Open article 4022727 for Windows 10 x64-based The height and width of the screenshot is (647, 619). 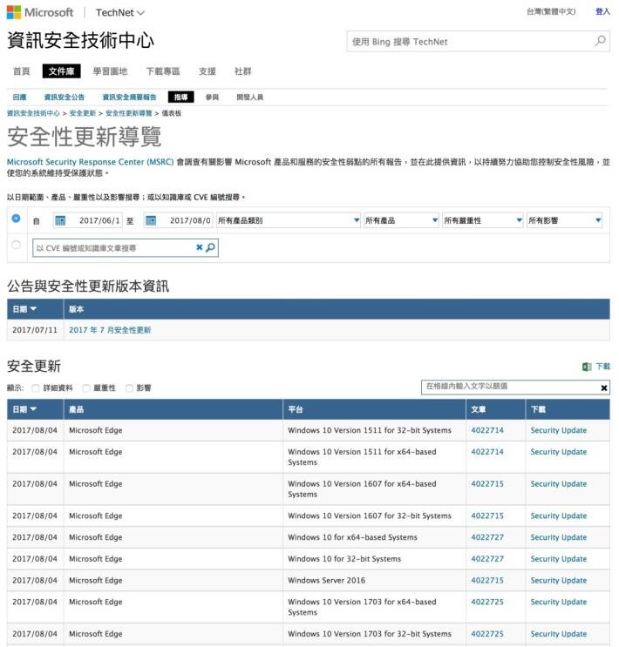[487, 537]
